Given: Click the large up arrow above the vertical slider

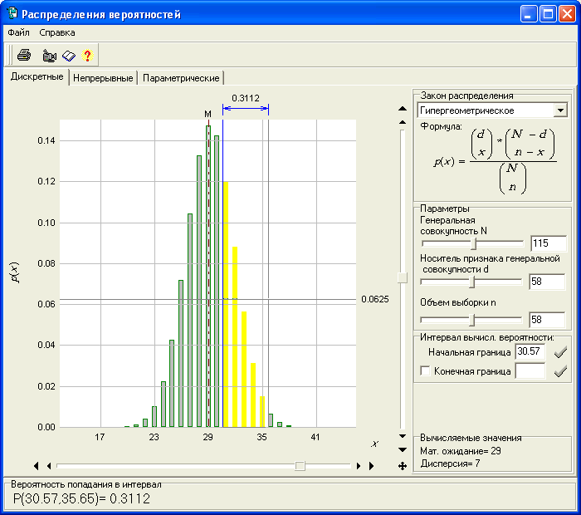Looking at the screenshot, I should point(403,109).
